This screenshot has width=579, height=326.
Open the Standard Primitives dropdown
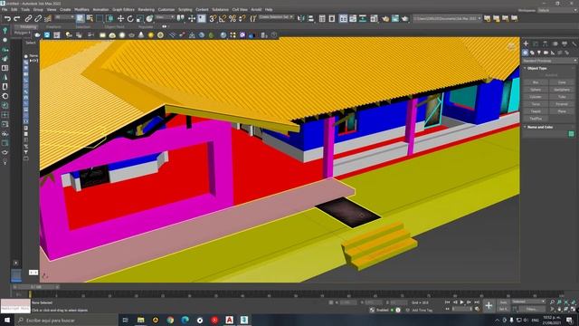pyautogui.click(x=549, y=61)
